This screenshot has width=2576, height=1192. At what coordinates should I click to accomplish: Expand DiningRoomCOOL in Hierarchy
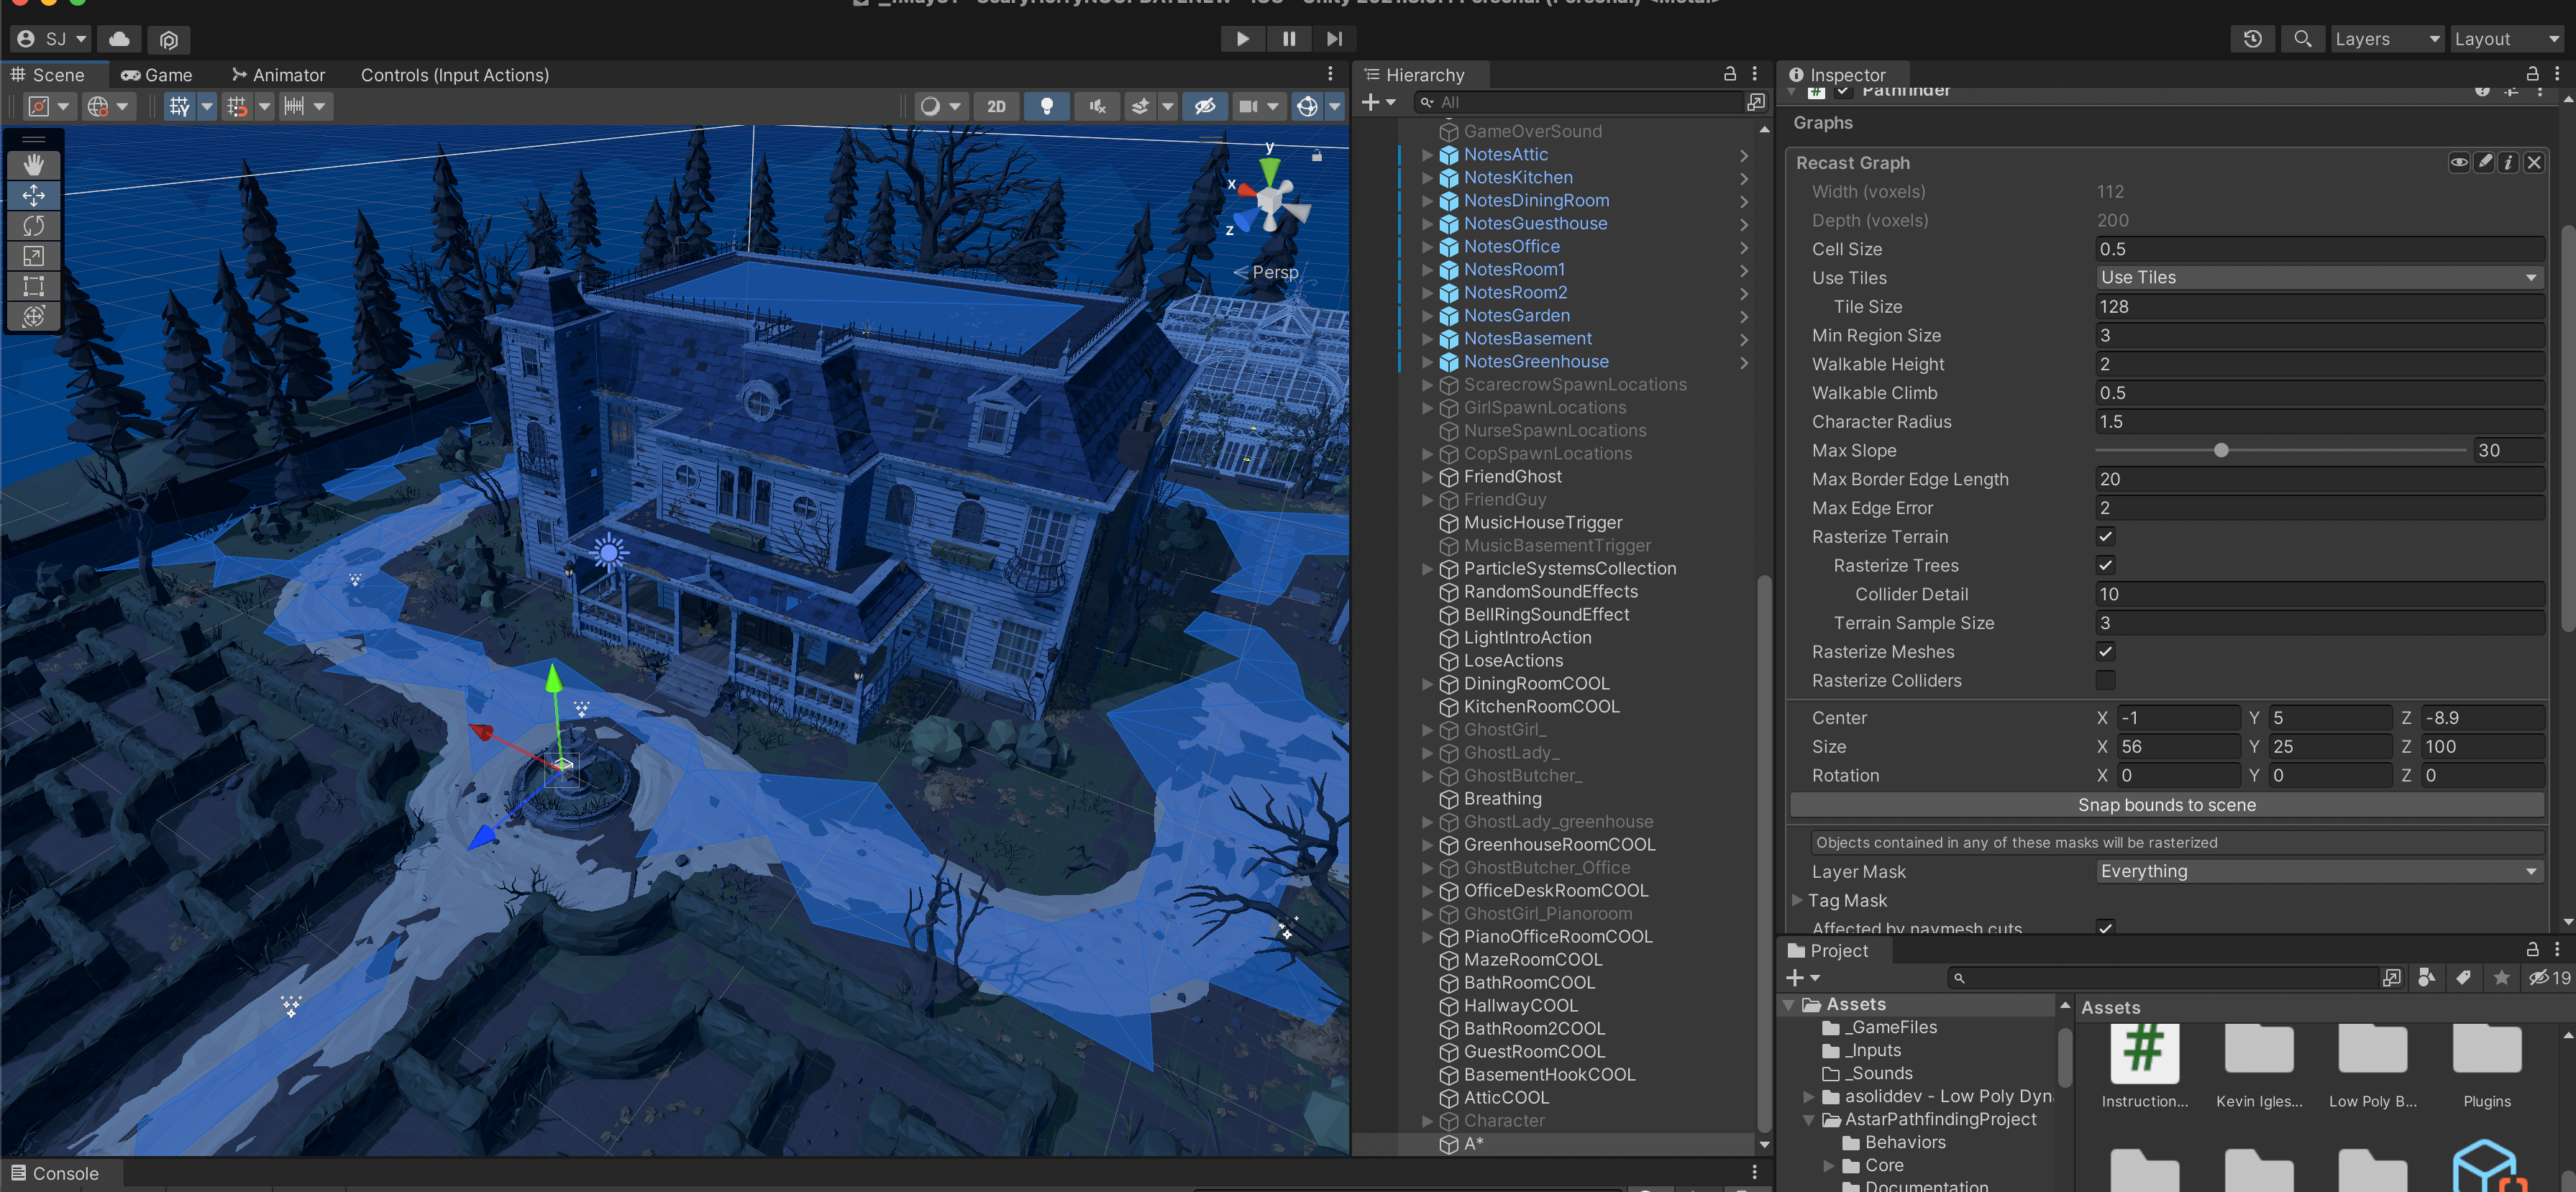(1427, 683)
